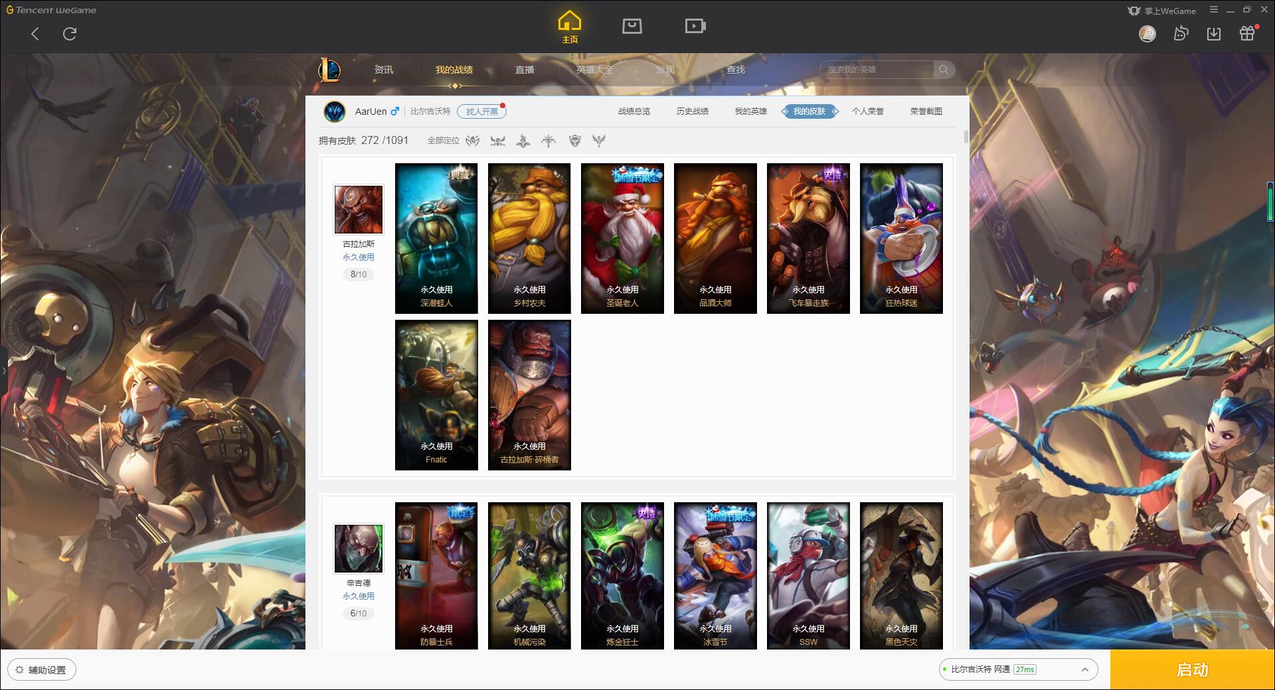Open the download manager icon
1275x690 pixels.
click(1214, 33)
